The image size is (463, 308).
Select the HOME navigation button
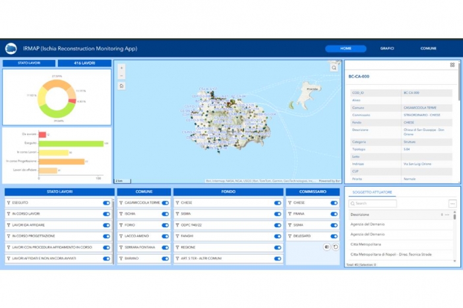[x=346, y=48]
